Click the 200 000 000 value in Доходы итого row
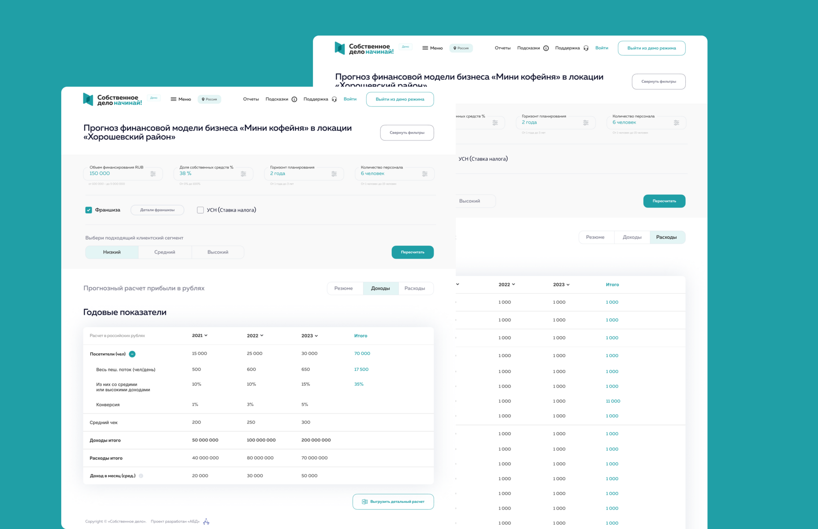Viewport: 818px width, 529px height. (316, 440)
